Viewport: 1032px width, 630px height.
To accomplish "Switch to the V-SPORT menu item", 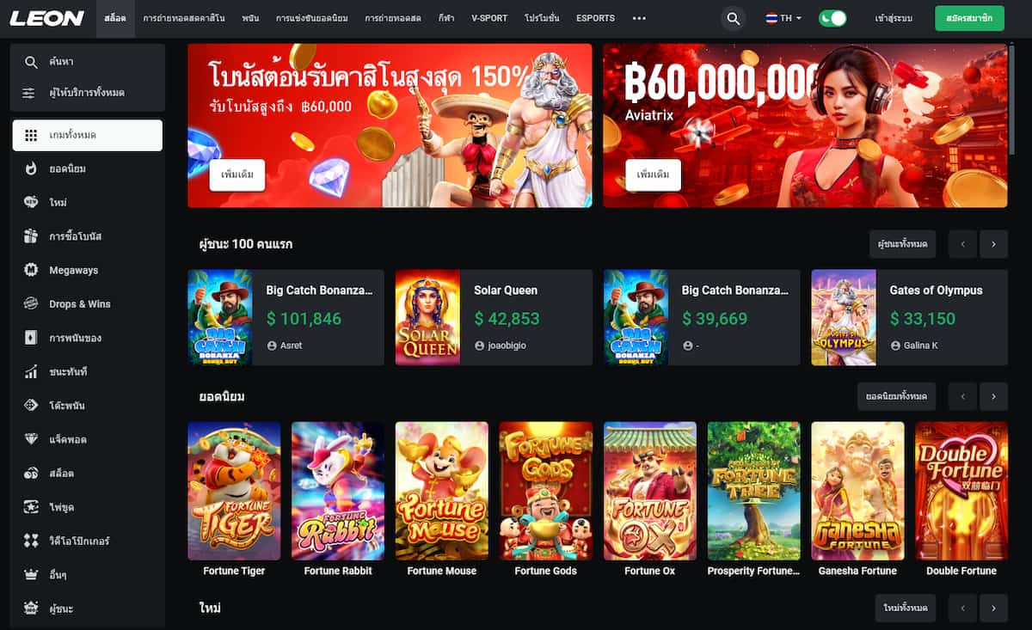I will 489,18.
